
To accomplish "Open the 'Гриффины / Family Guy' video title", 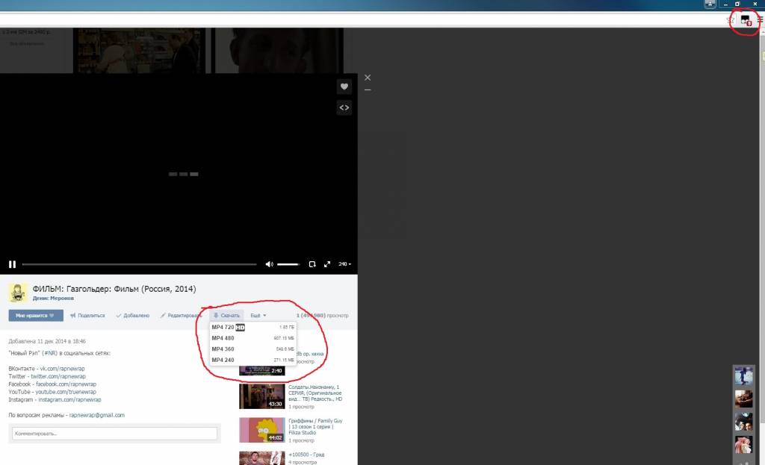I will (315, 426).
